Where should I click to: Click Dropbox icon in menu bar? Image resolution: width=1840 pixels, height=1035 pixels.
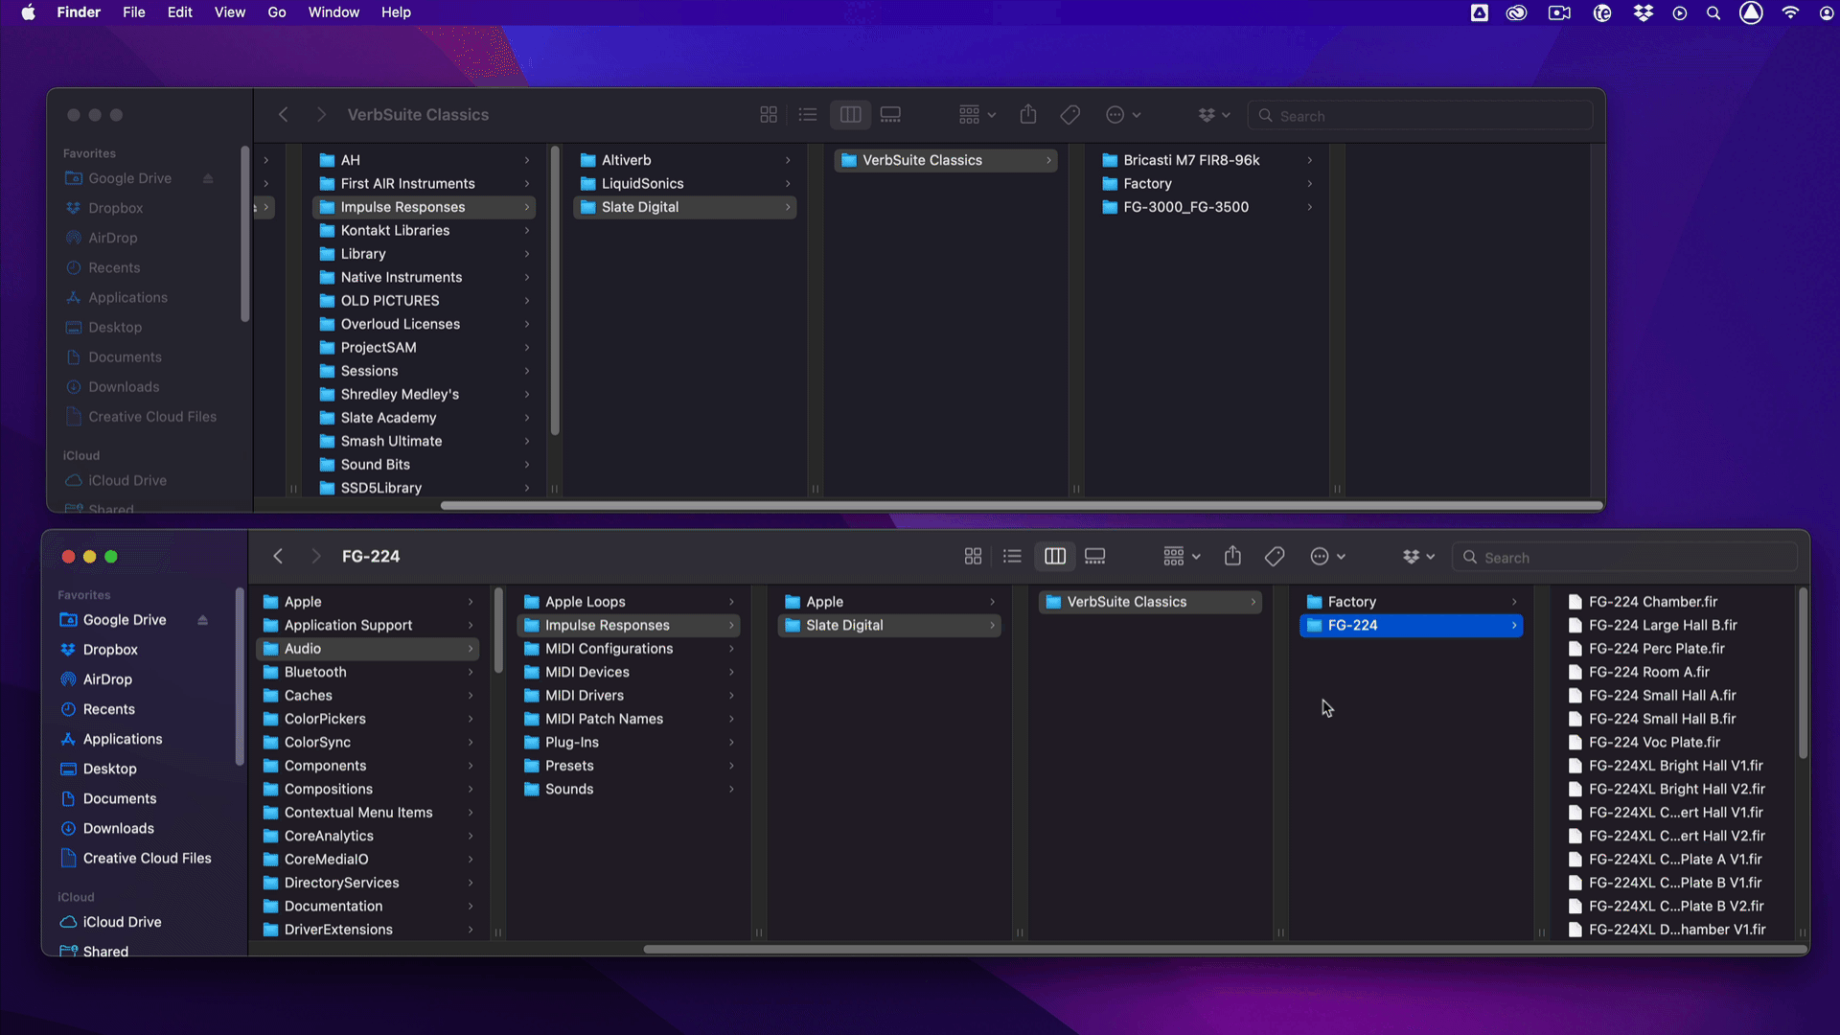click(1644, 12)
